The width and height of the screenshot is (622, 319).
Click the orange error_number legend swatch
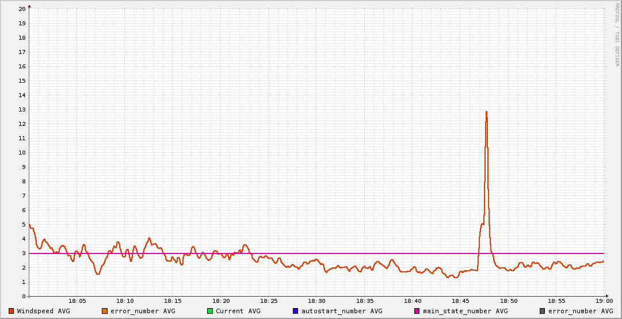click(x=104, y=311)
